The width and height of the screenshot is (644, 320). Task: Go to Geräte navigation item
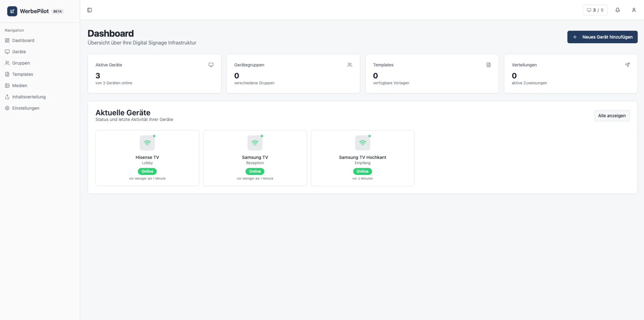pyautogui.click(x=40, y=52)
